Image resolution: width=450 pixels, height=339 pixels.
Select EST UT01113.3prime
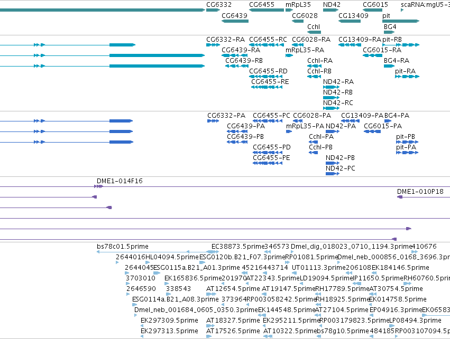tap(318, 268)
